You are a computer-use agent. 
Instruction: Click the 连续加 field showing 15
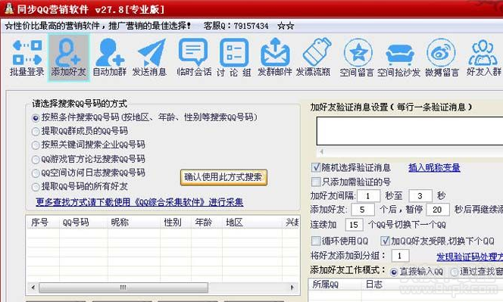pos(355,225)
